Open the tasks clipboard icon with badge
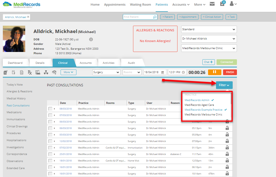The width and height of the screenshot is (276, 177). point(222,3)
